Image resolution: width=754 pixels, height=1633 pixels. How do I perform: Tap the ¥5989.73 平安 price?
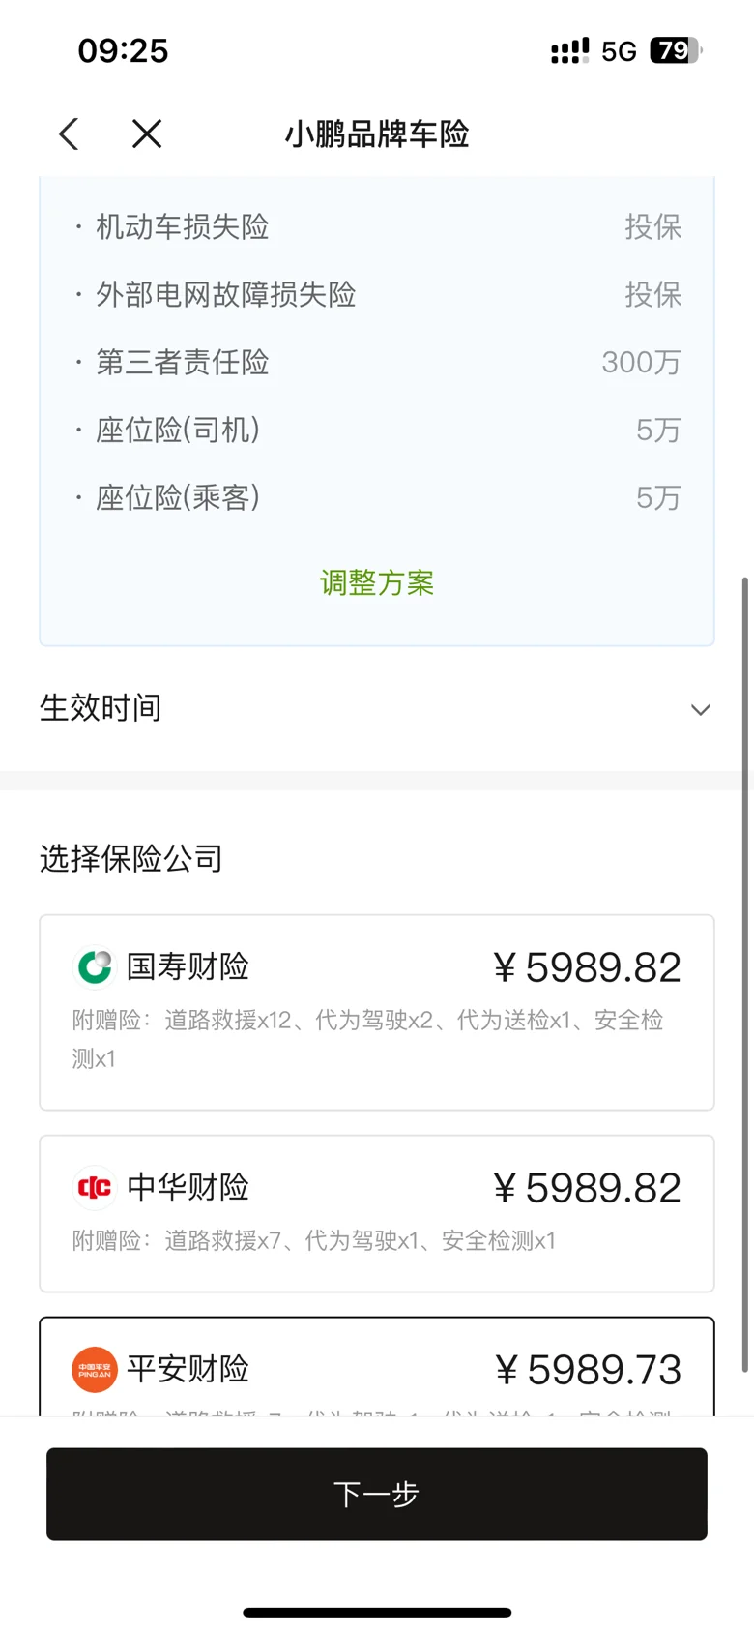coord(588,1370)
